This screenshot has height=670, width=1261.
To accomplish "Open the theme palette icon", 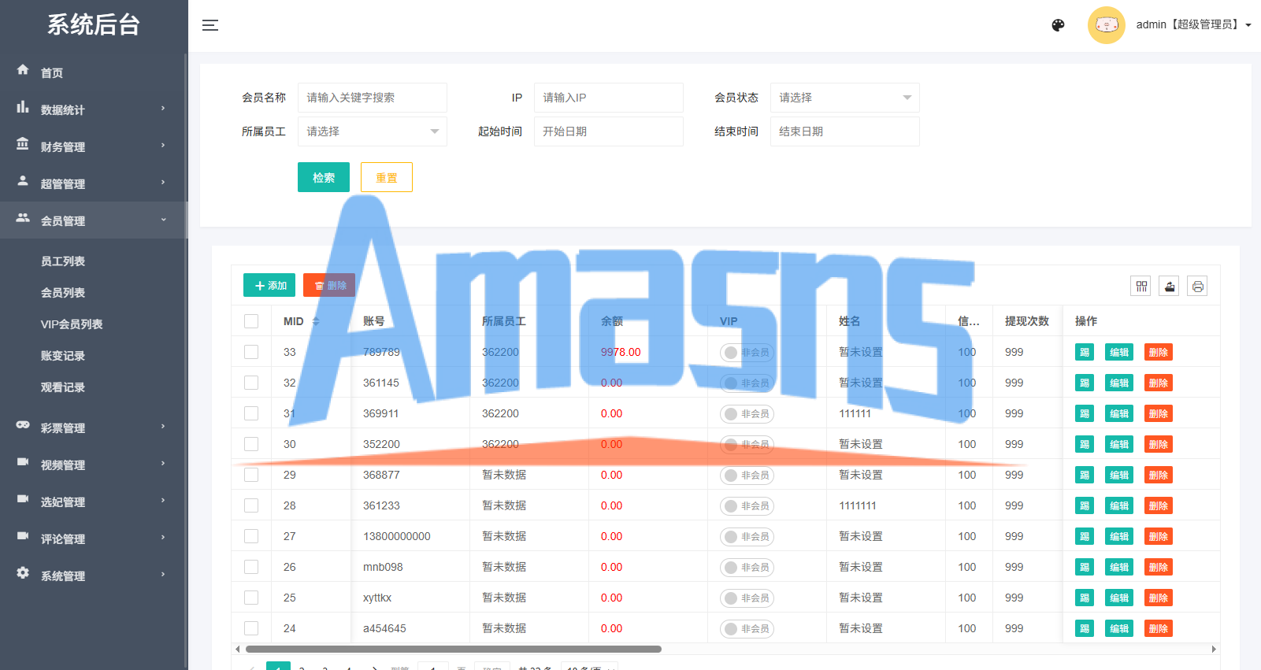I will pyautogui.click(x=1059, y=25).
